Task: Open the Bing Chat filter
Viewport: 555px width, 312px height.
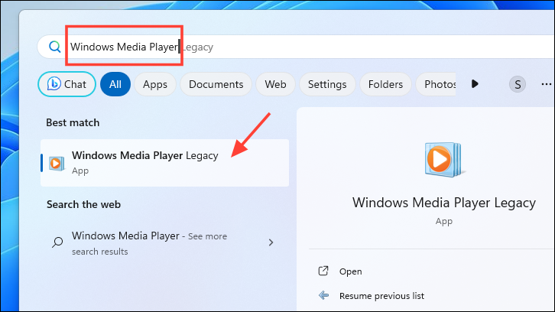Action: coord(67,84)
